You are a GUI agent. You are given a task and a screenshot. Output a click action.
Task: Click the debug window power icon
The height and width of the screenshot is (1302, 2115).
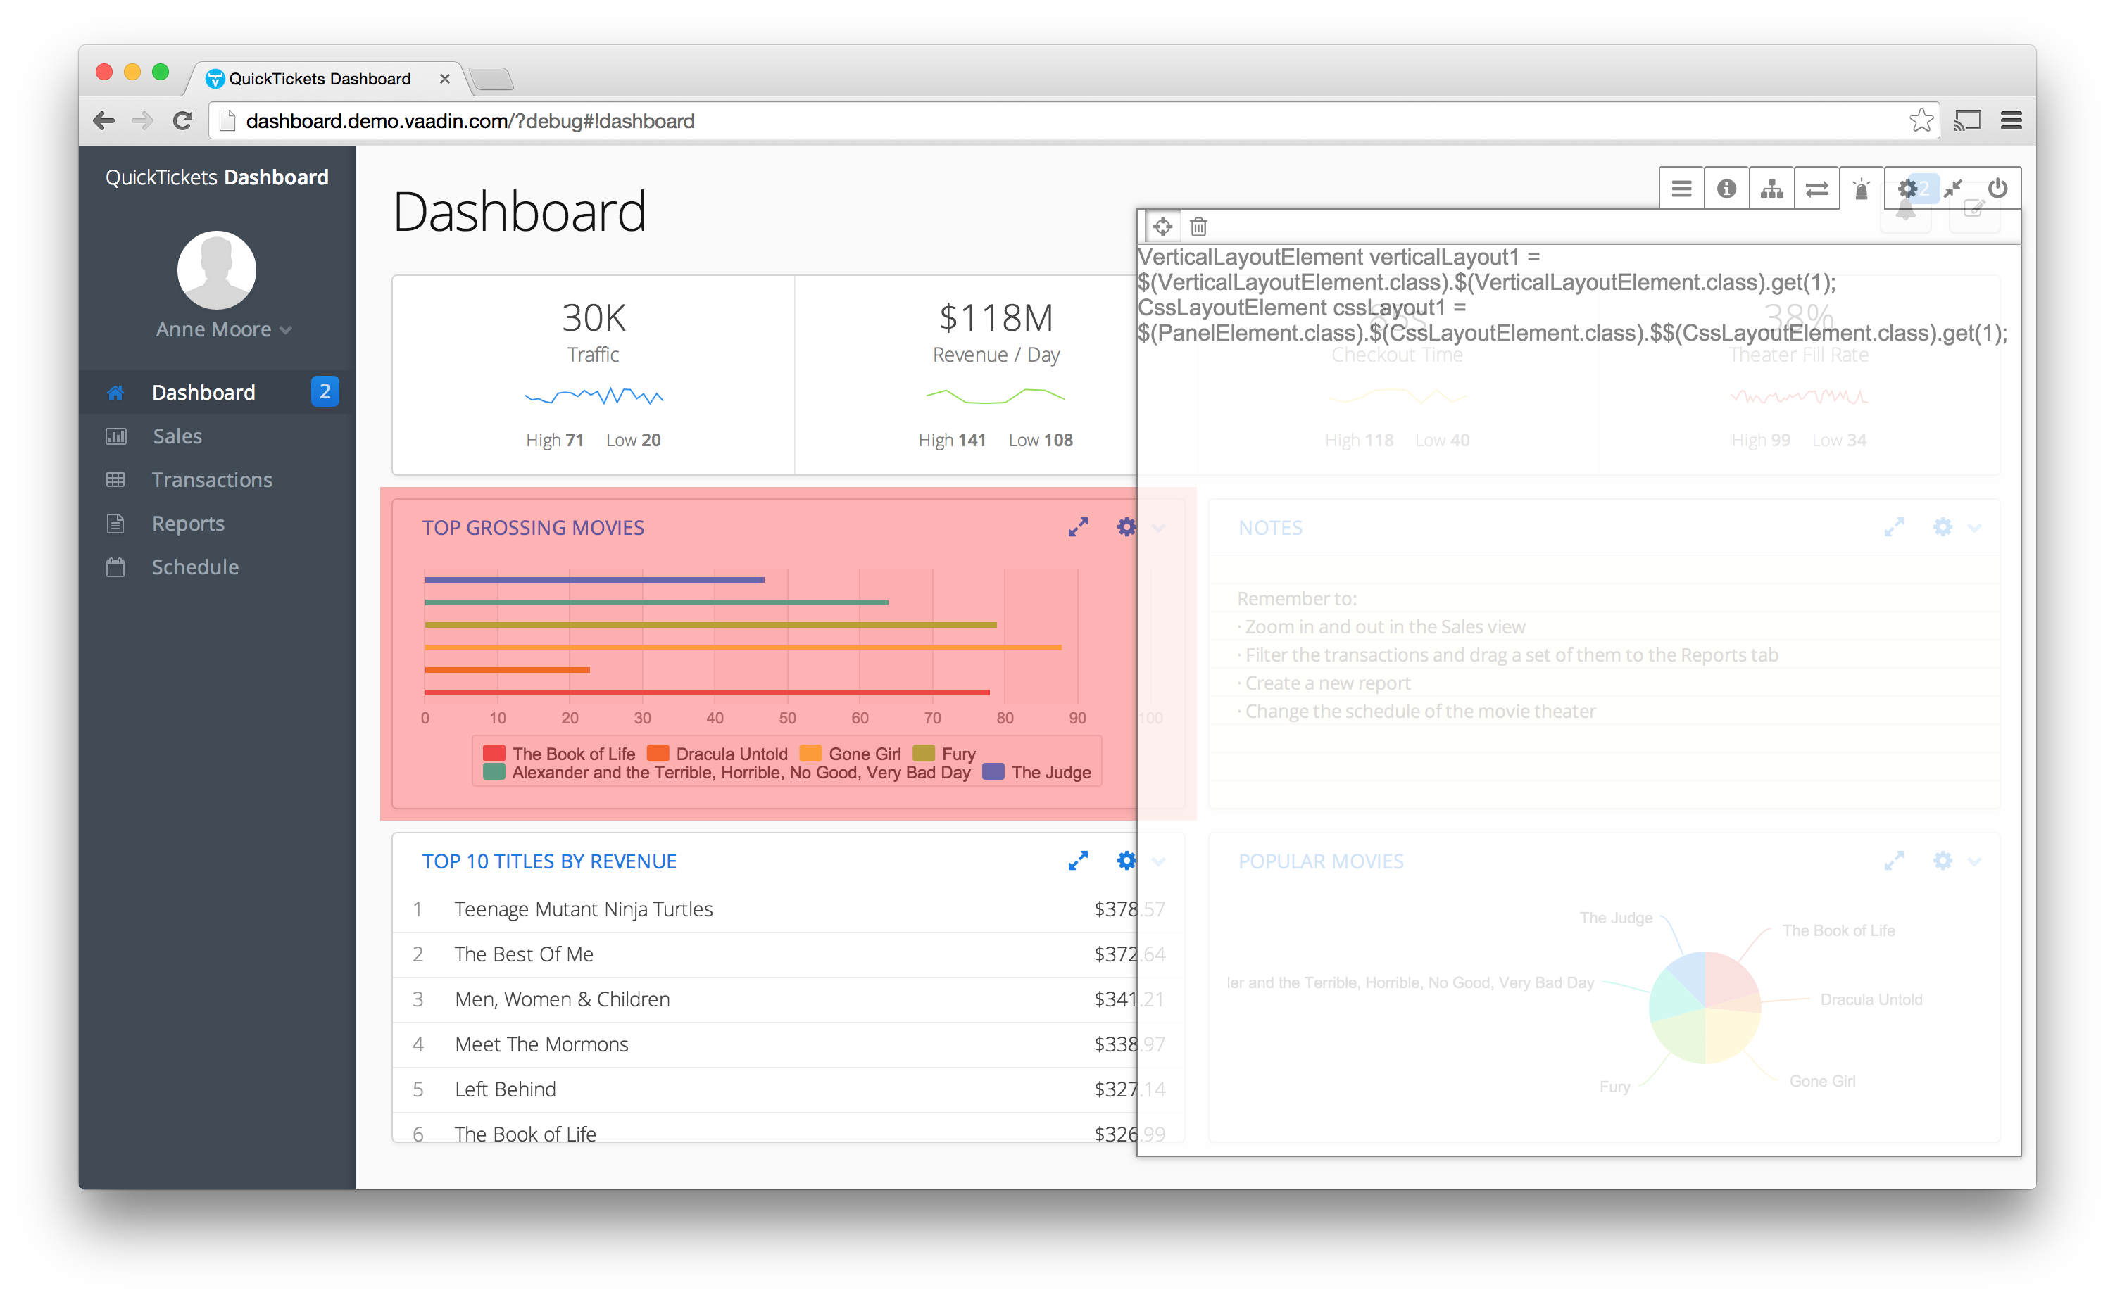click(1997, 189)
